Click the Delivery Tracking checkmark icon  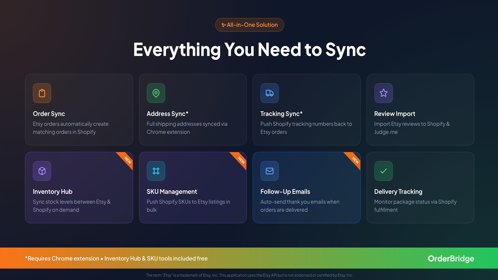click(x=383, y=171)
